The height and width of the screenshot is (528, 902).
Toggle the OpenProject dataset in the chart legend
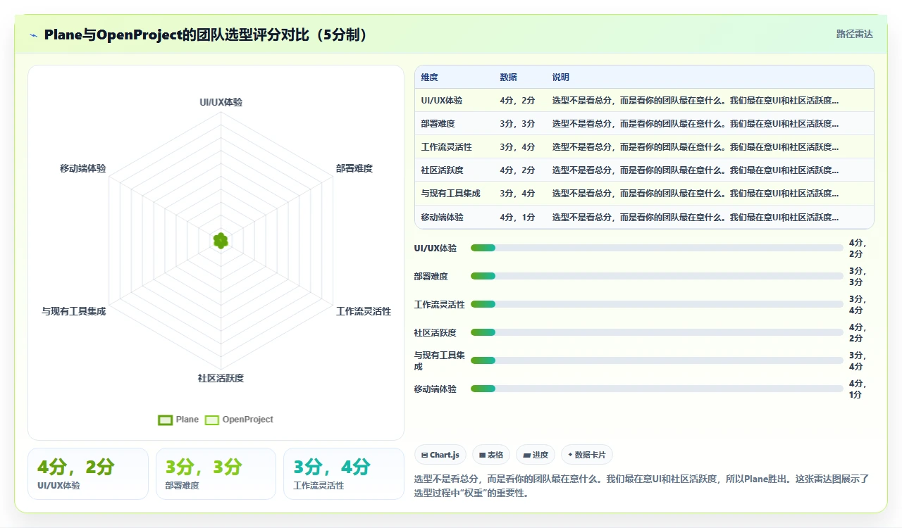[x=239, y=420]
